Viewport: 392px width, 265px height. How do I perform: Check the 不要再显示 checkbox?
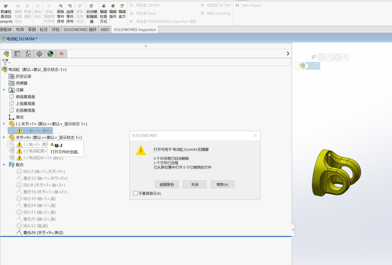136,193
